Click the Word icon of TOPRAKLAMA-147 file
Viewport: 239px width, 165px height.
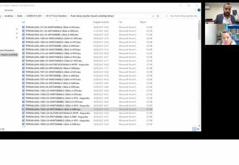[23, 27]
